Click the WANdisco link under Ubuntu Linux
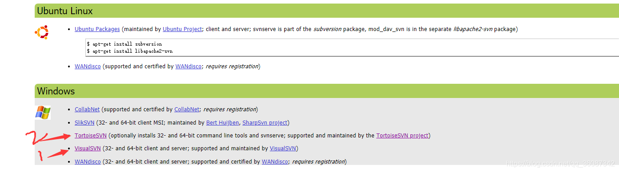The width and height of the screenshot is (619, 172). click(x=88, y=66)
